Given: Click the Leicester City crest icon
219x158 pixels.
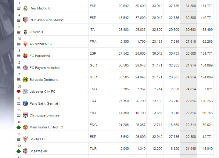Looking at the screenshot, I should (25, 92).
